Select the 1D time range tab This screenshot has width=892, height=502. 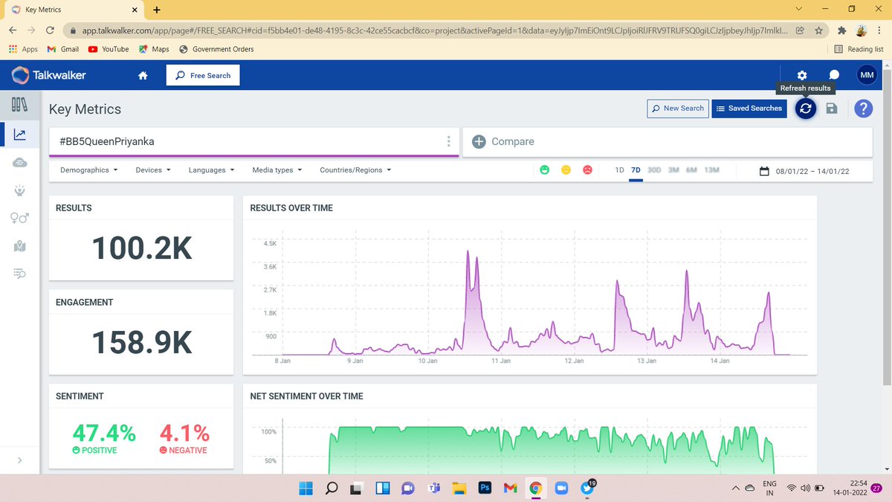tap(619, 170)
